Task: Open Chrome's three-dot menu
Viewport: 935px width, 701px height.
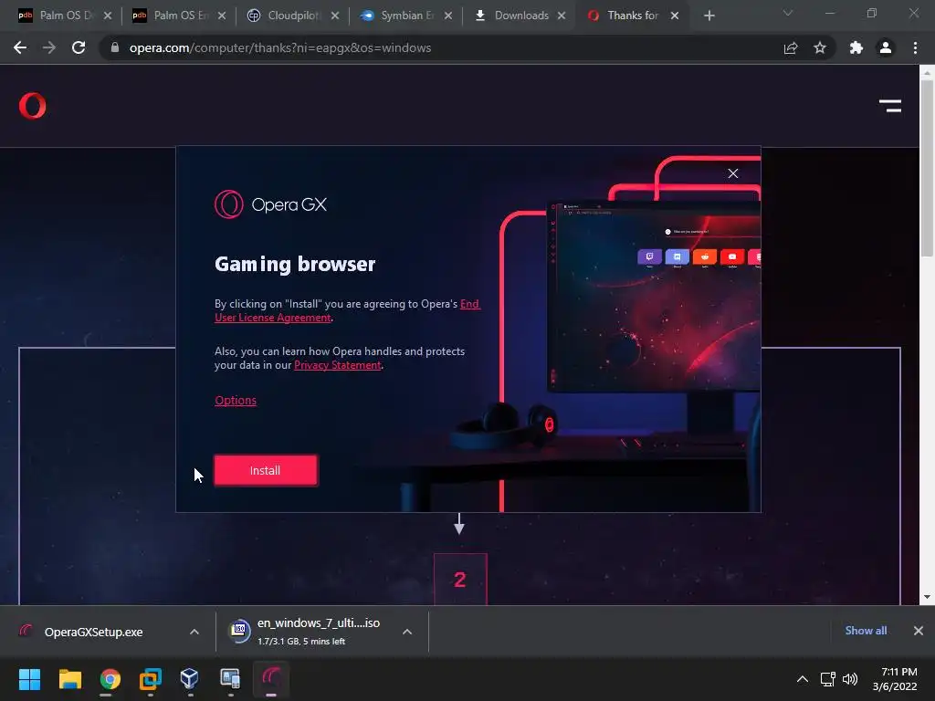Action: 915,47
